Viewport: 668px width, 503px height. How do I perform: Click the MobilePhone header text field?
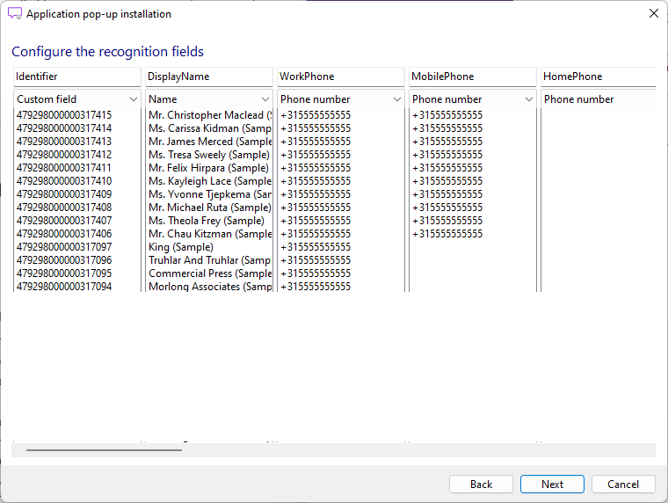tap(473, 77)
